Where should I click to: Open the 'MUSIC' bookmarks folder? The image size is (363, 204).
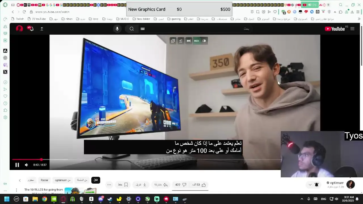point(122,19)
